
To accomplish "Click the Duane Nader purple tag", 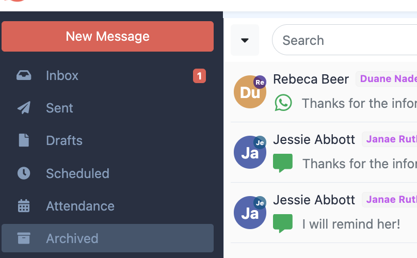I will 387,79.
